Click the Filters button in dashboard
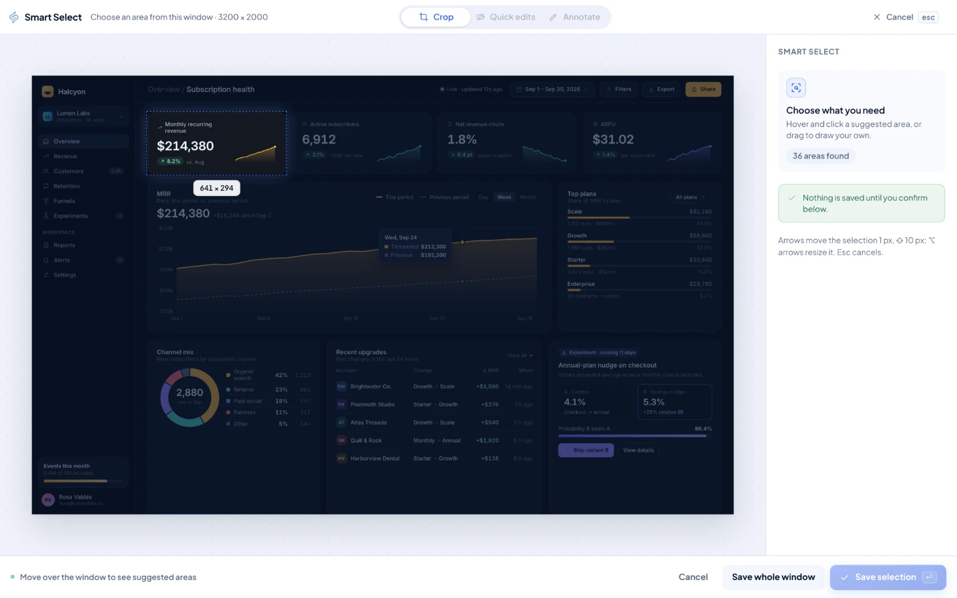The image size is (957, 598). pyautogui.click(x=618, y=89)
